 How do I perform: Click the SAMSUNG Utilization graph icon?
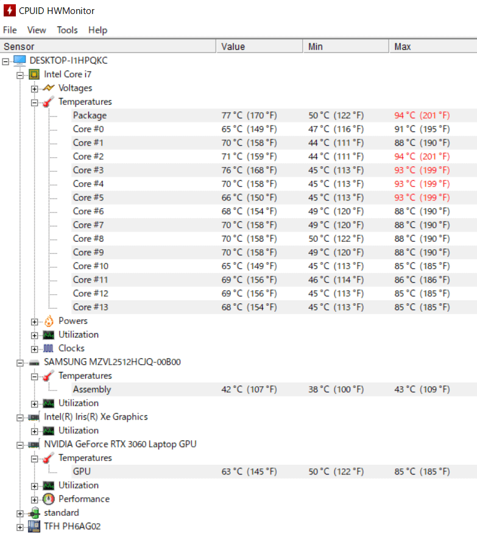[x=49, y=403]
